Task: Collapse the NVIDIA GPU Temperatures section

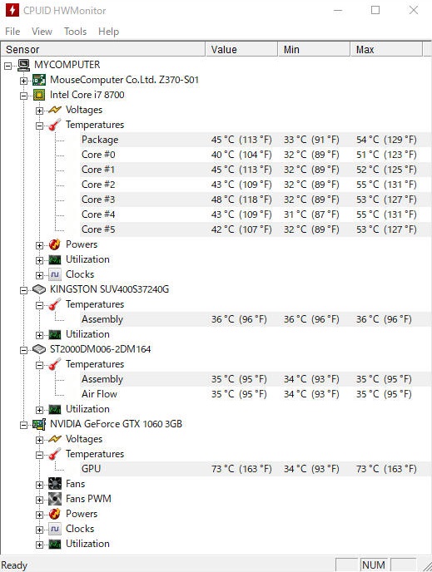Action: tap(39, 455)
